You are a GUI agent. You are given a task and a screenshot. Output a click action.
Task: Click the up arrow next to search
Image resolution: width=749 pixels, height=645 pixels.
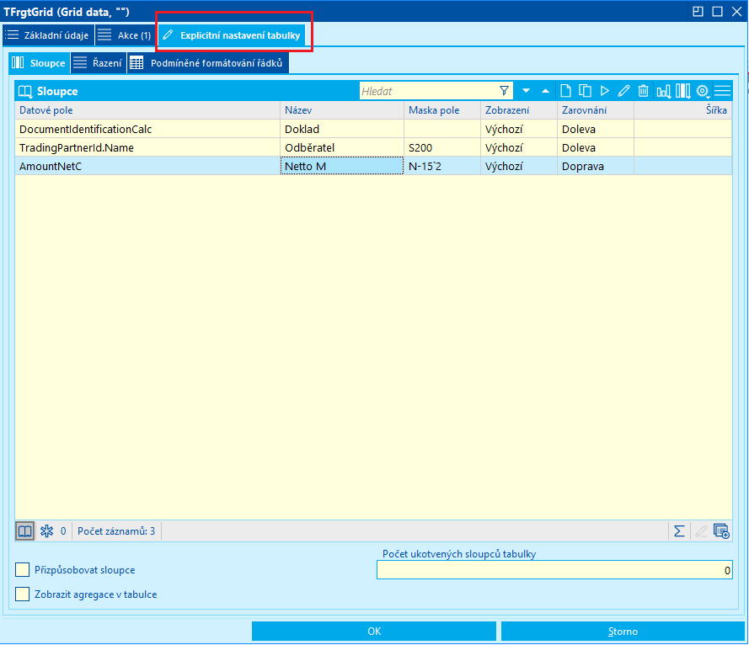545,91
